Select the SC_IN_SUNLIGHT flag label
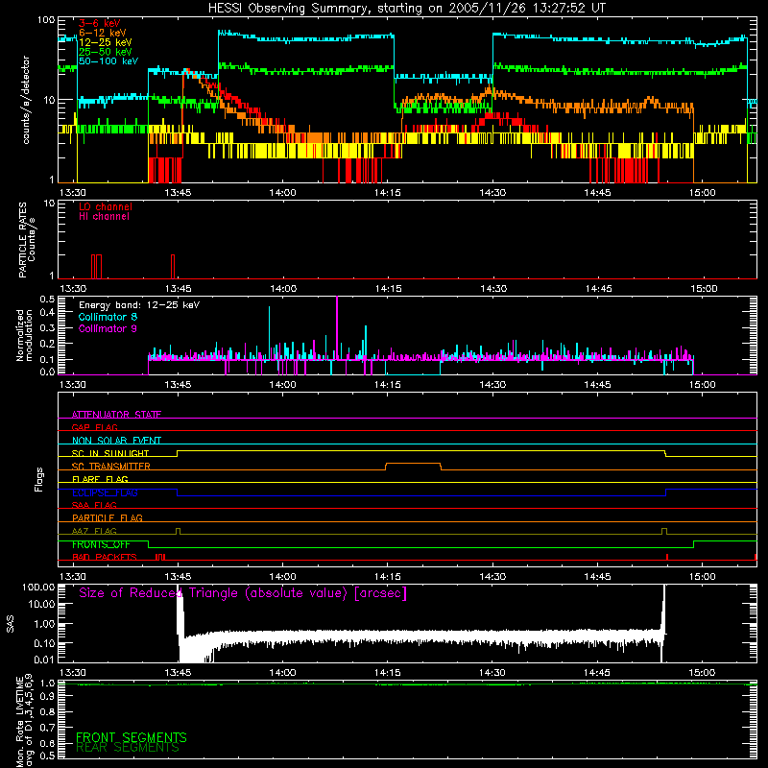 (110, 453)
